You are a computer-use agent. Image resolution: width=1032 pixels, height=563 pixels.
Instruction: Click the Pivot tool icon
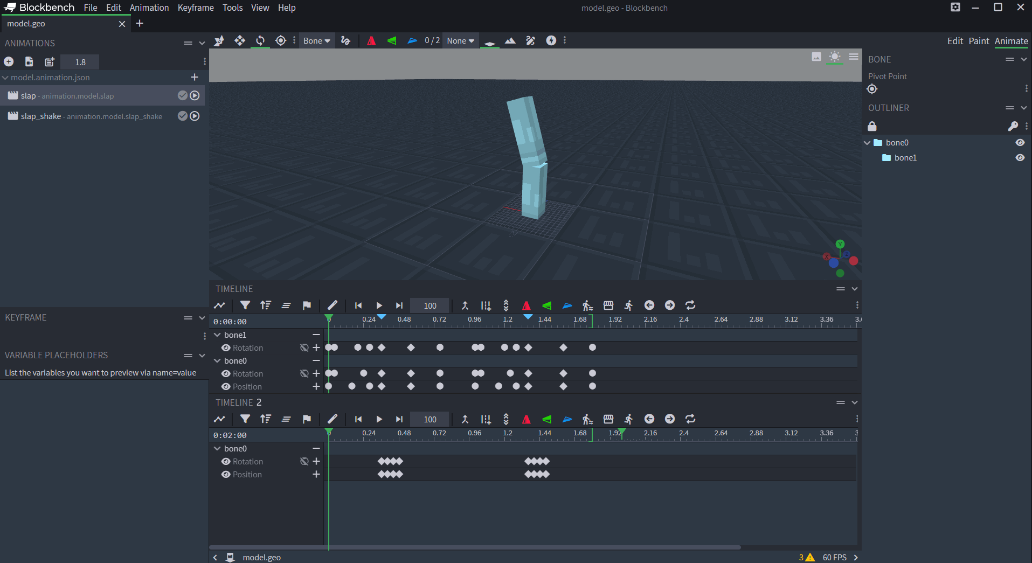[x=281, y=41]
